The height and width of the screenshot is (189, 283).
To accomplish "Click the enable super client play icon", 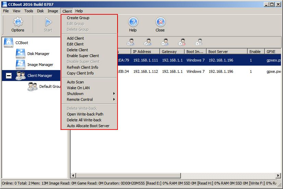I will click(182, 42).
